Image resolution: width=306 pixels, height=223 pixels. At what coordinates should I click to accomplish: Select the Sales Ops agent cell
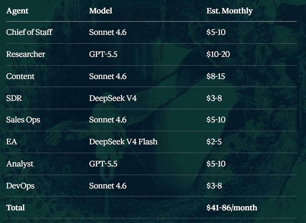[x=23, y=120]
